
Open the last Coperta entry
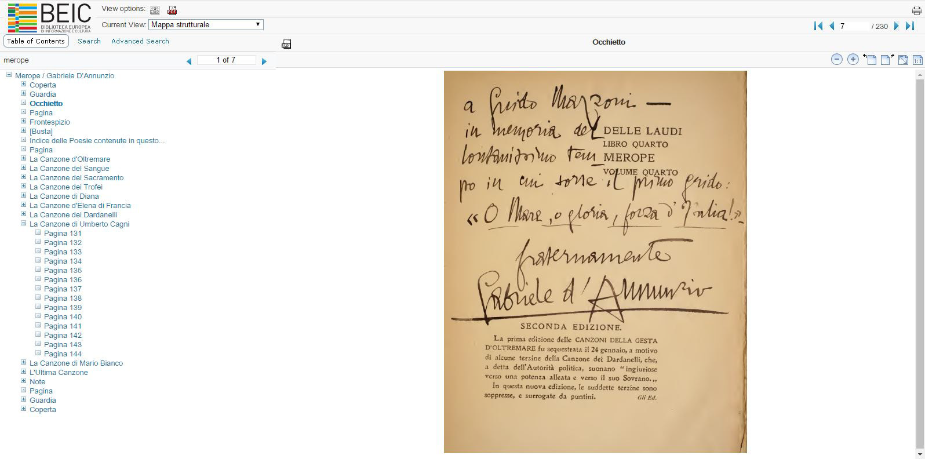(x=43, y=409)
